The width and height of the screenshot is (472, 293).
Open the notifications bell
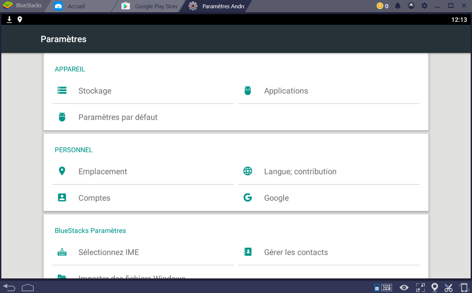point(398,6)
